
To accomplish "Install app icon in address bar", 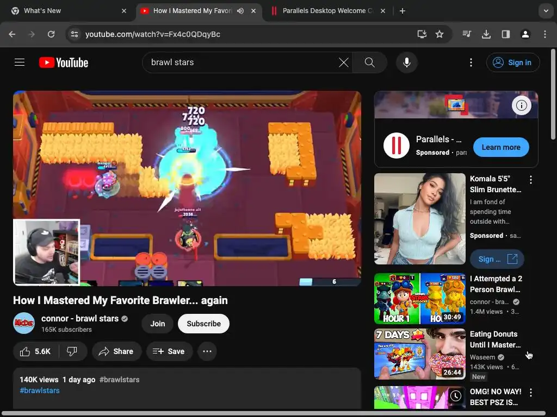I will [422, 34].
